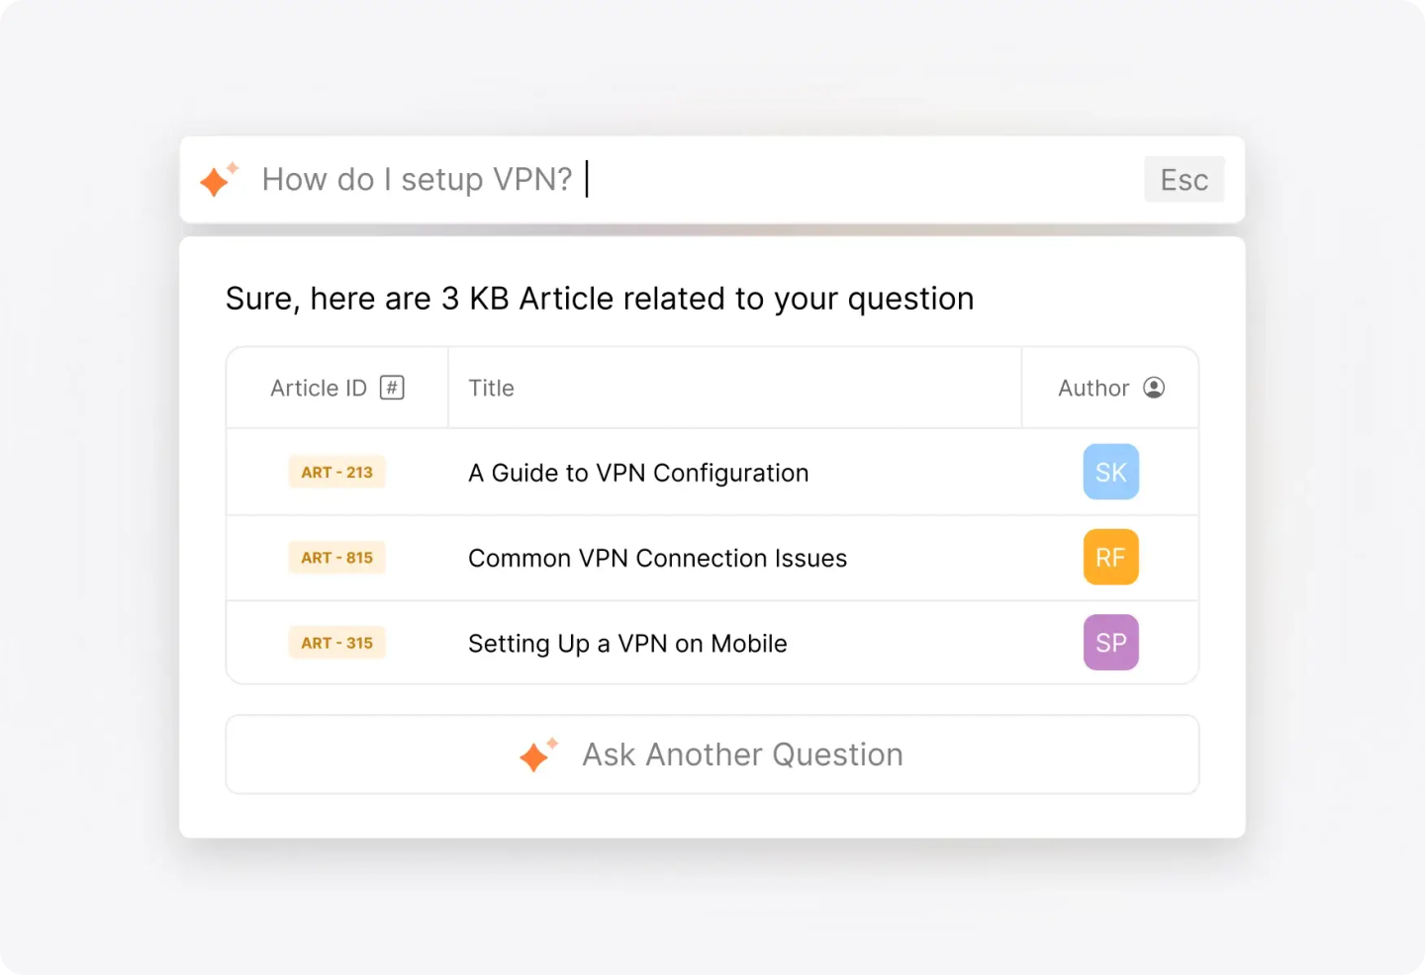Click the SK author avatar
Screen dimensions: 1425x975
(1111, 472)
